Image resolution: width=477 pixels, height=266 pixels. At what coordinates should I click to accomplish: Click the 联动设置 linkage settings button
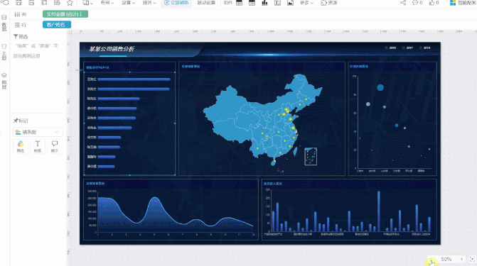click(206, 3)
